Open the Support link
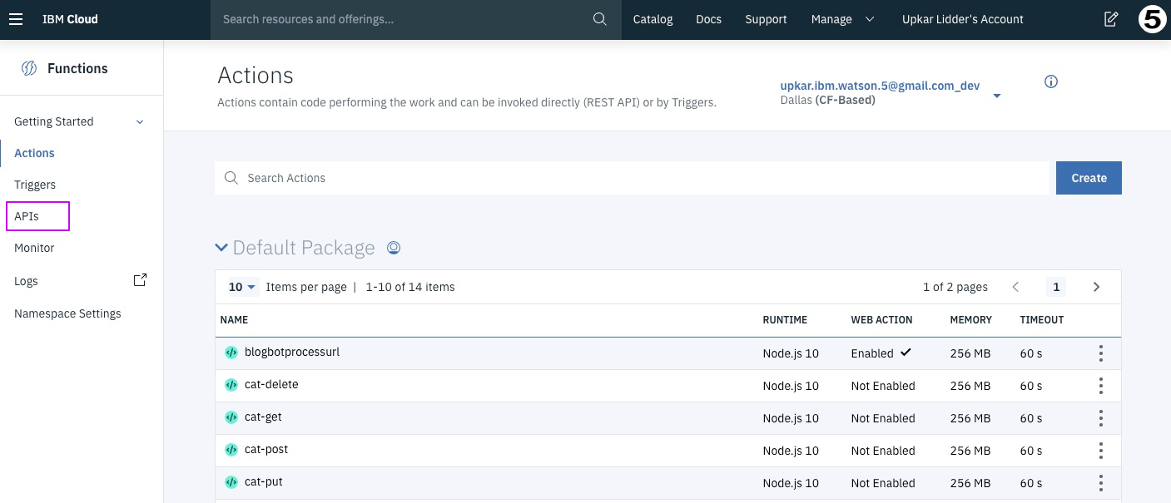Screen dimensions: 1171x503 (766, 19)
